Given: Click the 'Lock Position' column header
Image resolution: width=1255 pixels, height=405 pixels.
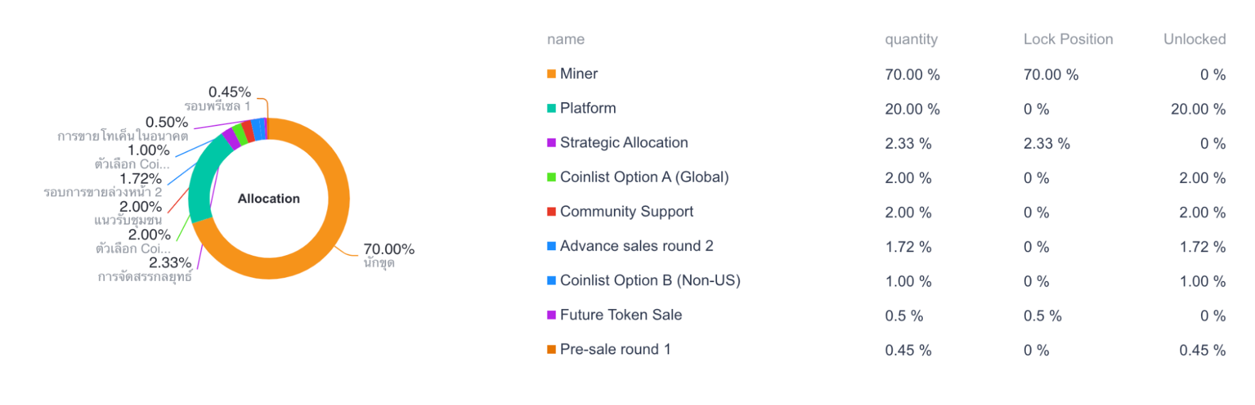Looking at the screenshot, I should point(1068,39).
